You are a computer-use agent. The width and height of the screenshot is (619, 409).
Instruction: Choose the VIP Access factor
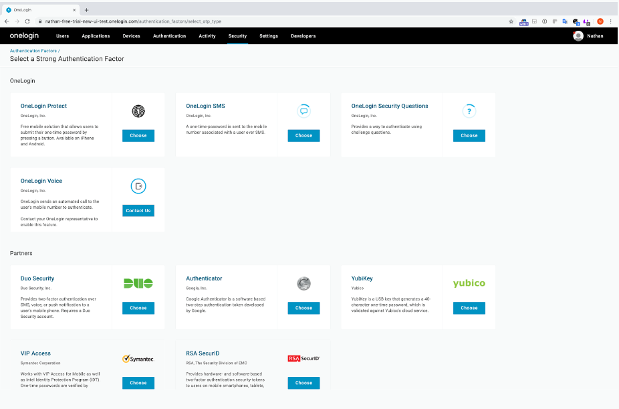tap(138, 383)
